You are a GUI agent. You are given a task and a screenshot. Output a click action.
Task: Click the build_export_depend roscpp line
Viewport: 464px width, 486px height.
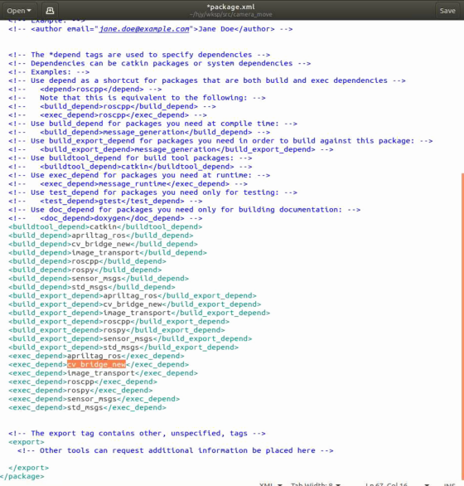click(x=119, y=322)
